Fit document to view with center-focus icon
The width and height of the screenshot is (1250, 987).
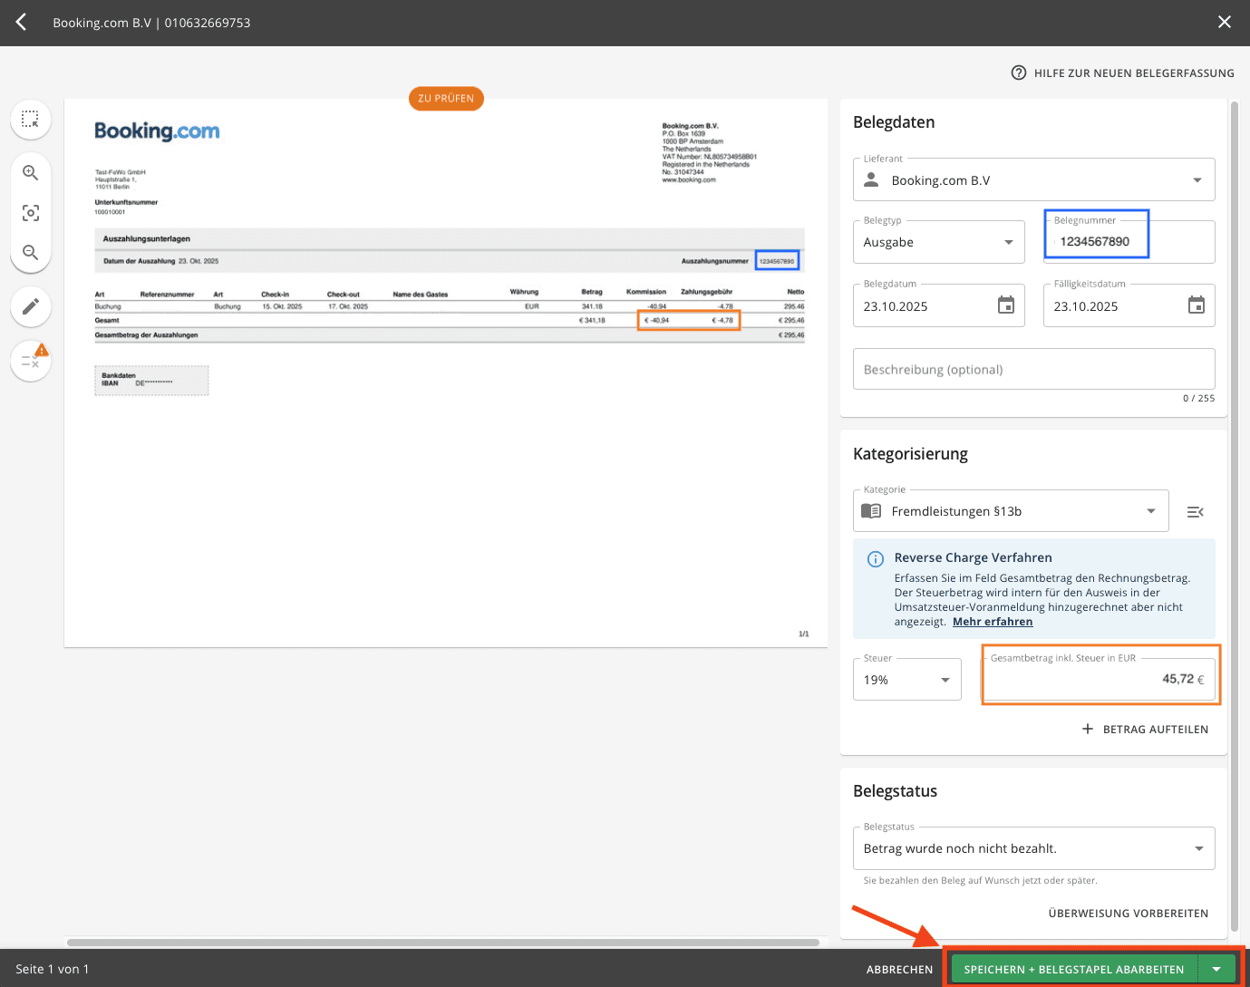(x=31, y=213)
